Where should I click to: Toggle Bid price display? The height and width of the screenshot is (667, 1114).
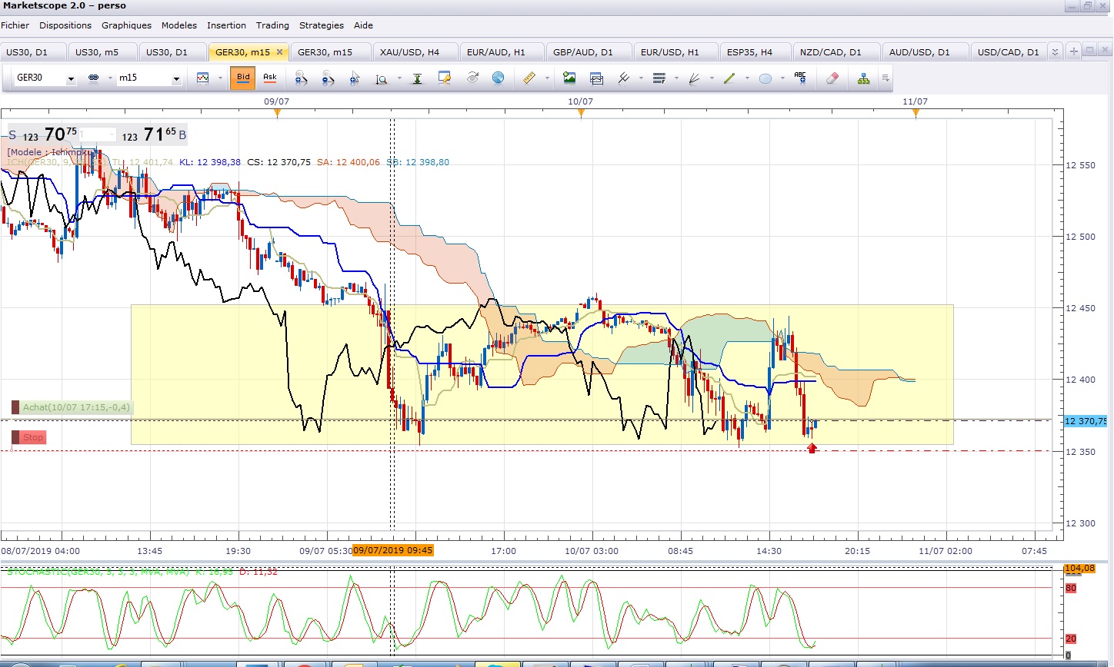coord(243,78)
